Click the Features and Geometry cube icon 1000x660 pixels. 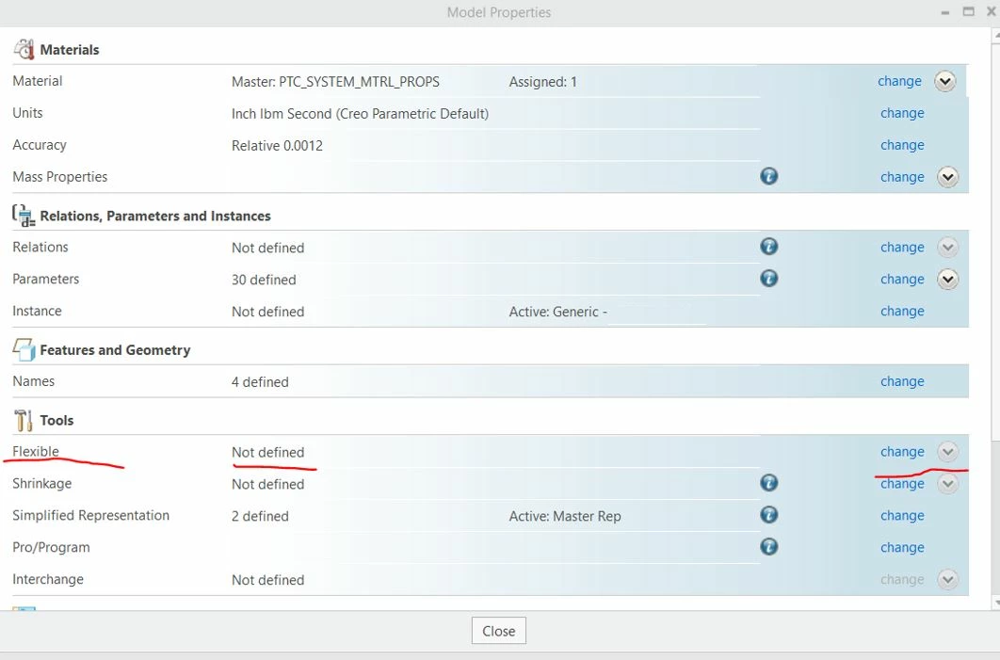tap(24, 349)
